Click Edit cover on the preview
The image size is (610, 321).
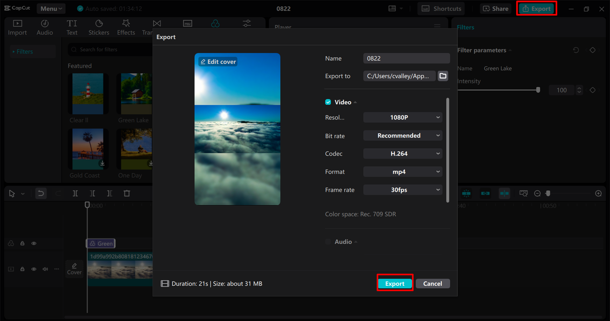coord(218,62)
